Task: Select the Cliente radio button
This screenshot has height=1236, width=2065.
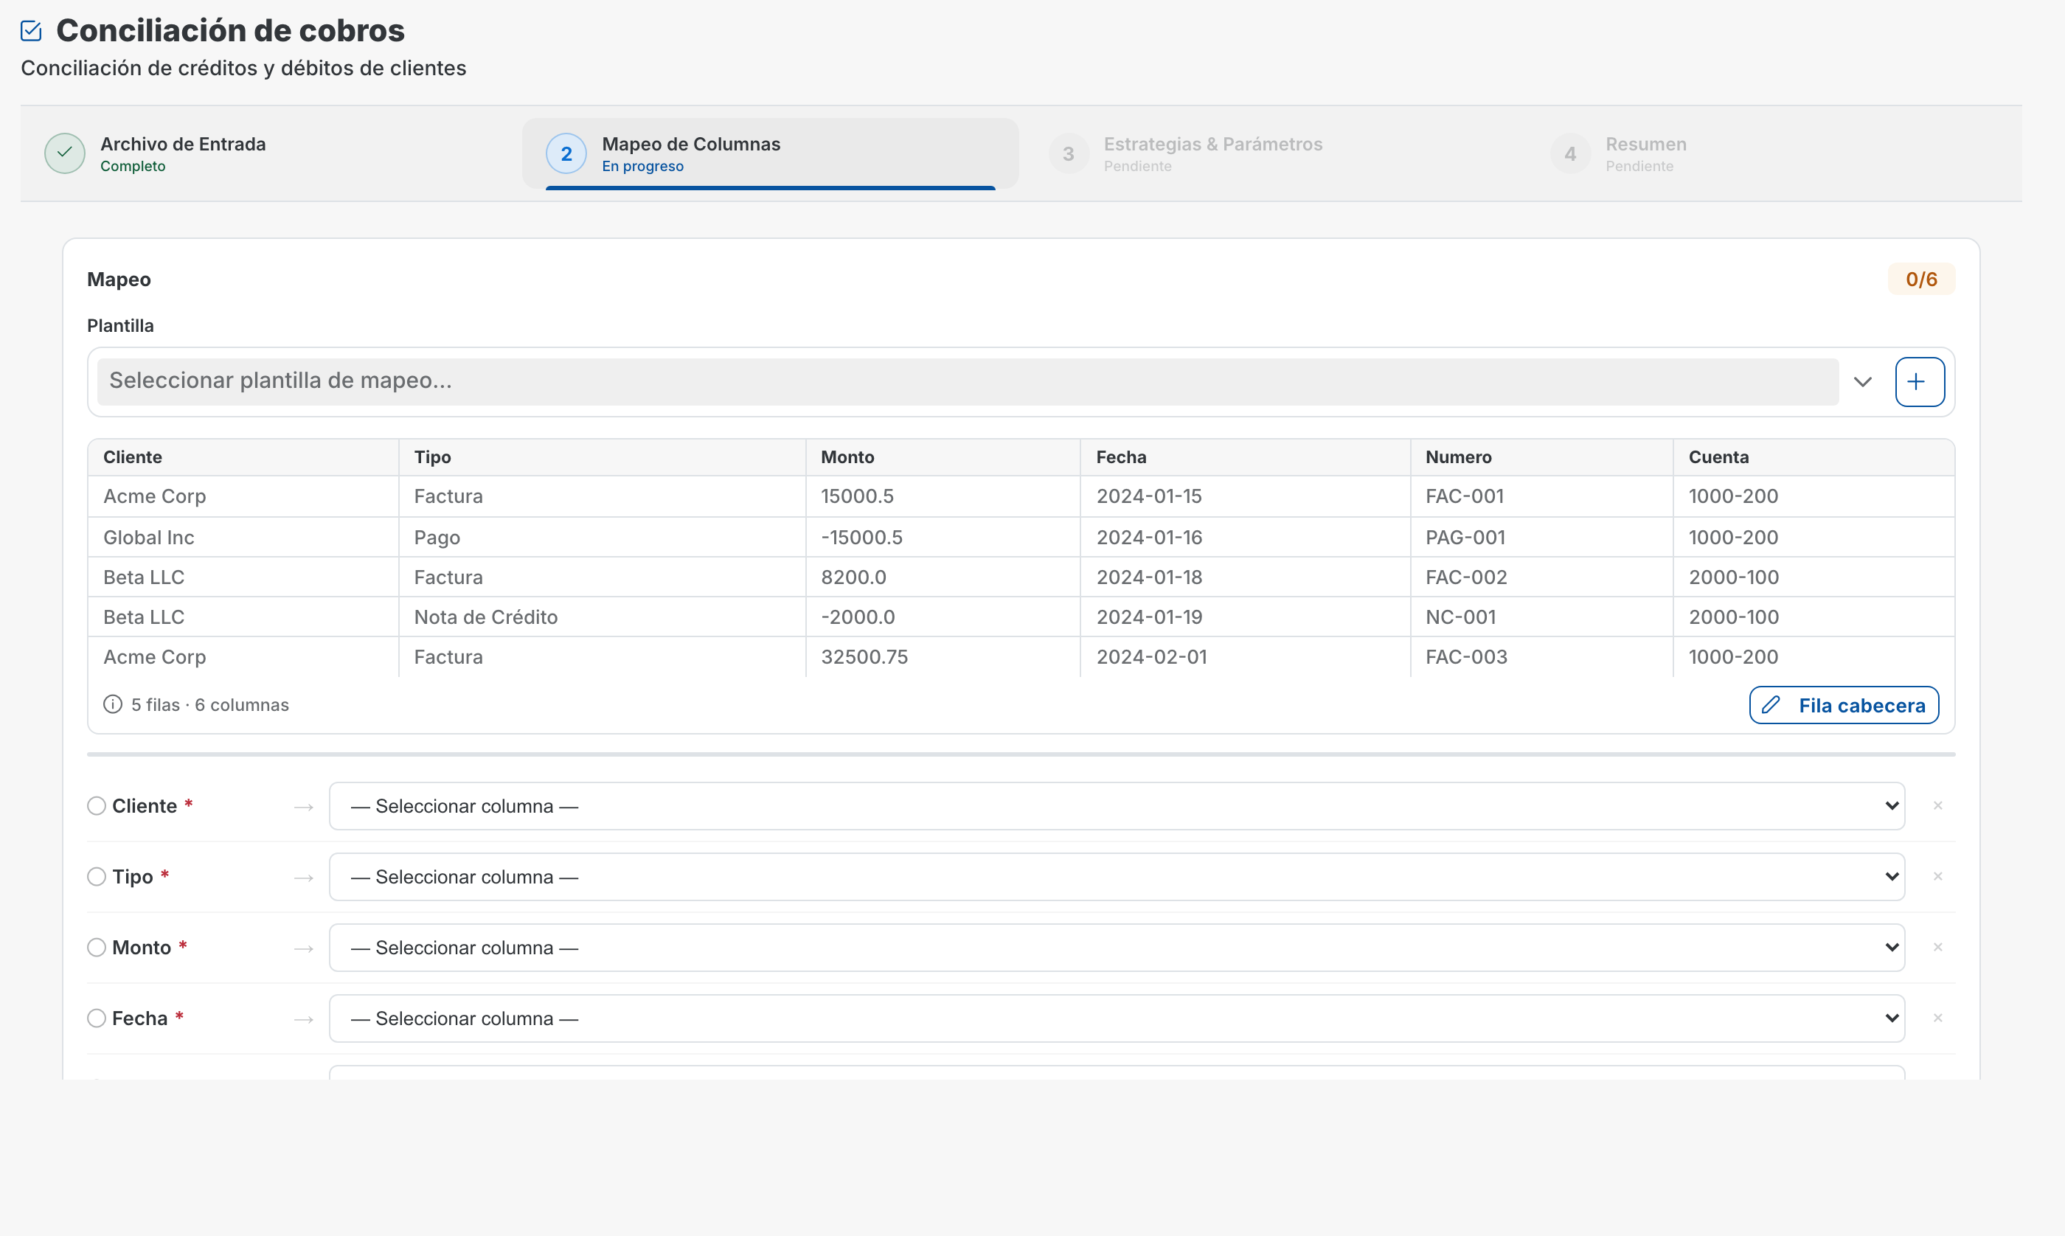Action: pos(97,805)
